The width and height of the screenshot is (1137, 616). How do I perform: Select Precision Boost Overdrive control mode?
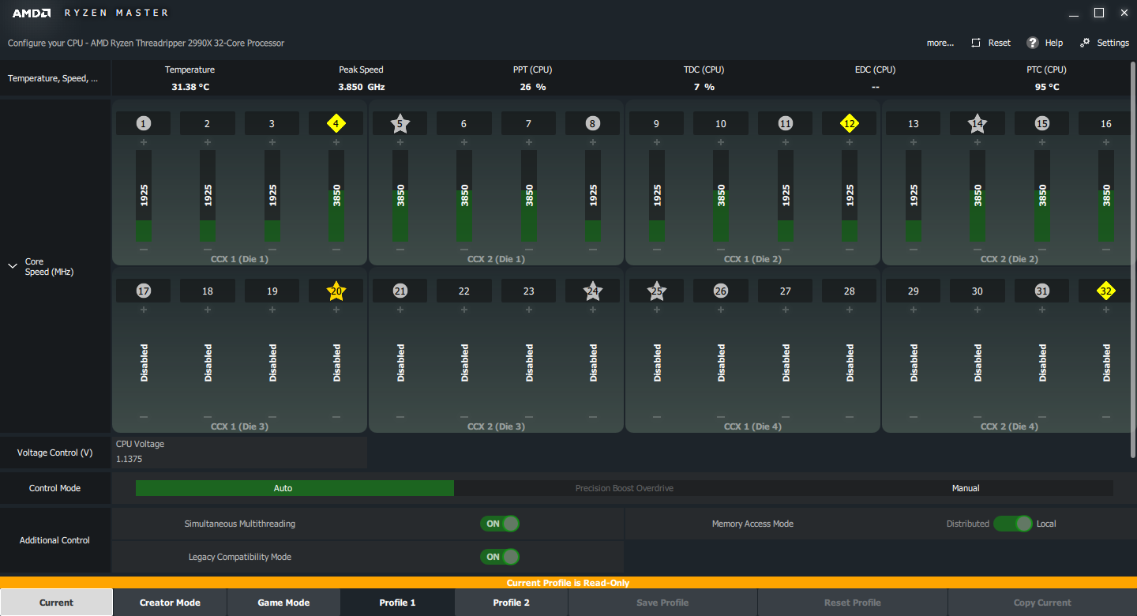pyautogui.click(x=625, y=488)
